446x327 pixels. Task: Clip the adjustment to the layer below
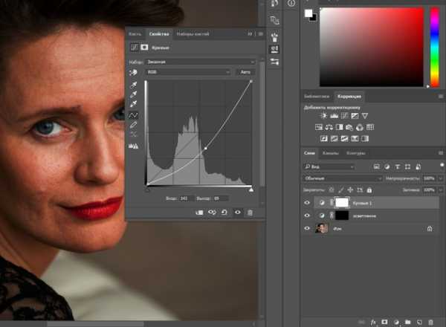(199, 213)
